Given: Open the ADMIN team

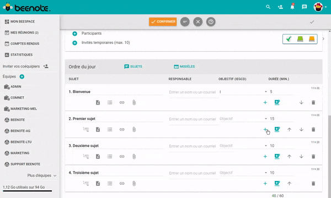Looking at the screenshot, I should click(x=13, y=86).
